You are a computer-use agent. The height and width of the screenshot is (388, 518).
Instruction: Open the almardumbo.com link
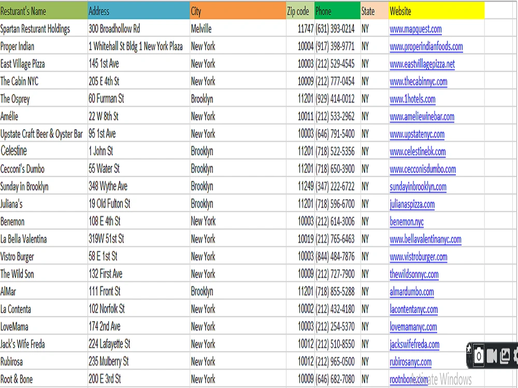click(x=412, y=291)
